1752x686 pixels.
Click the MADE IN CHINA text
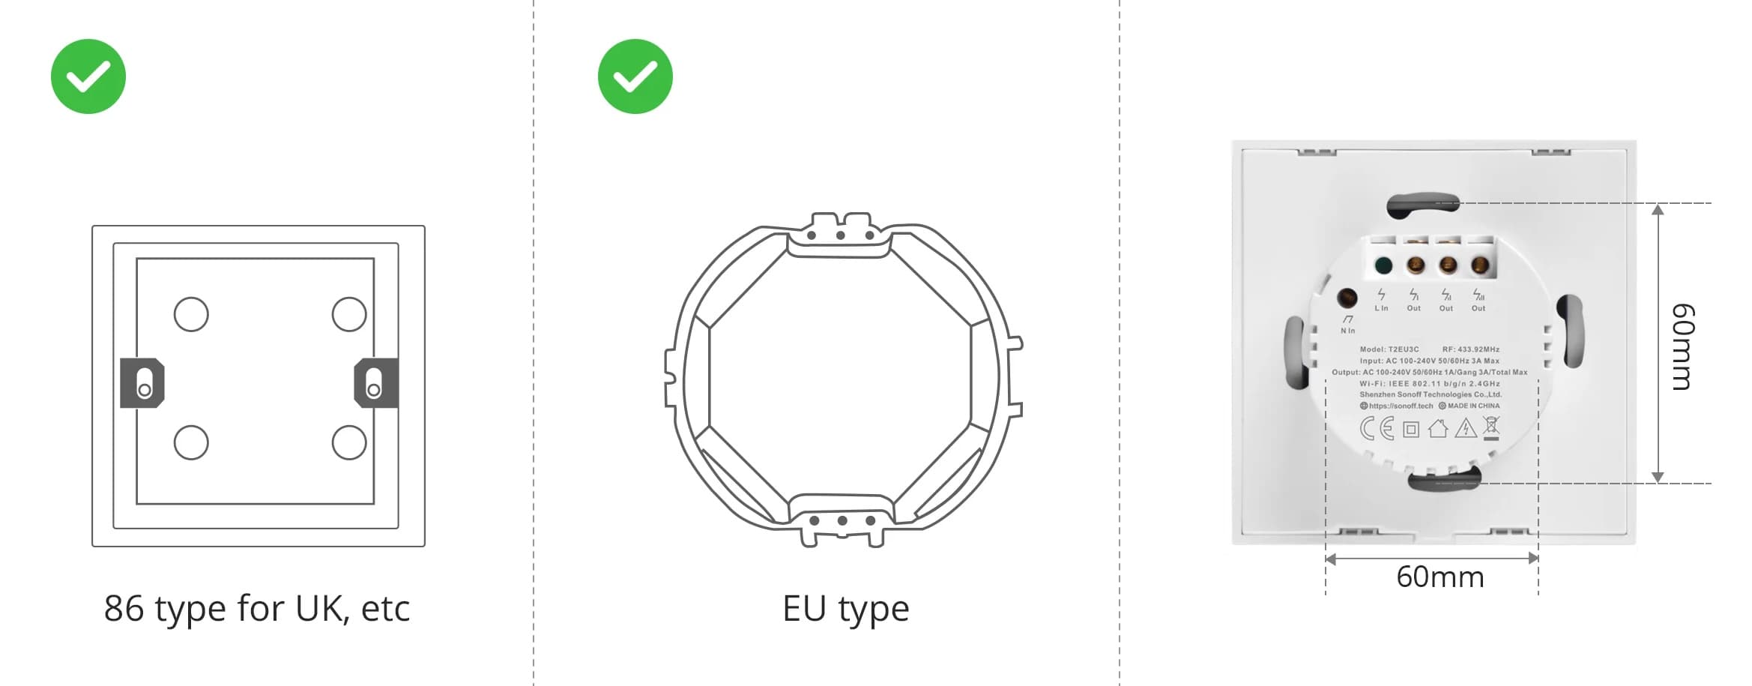coord(1473,406)
